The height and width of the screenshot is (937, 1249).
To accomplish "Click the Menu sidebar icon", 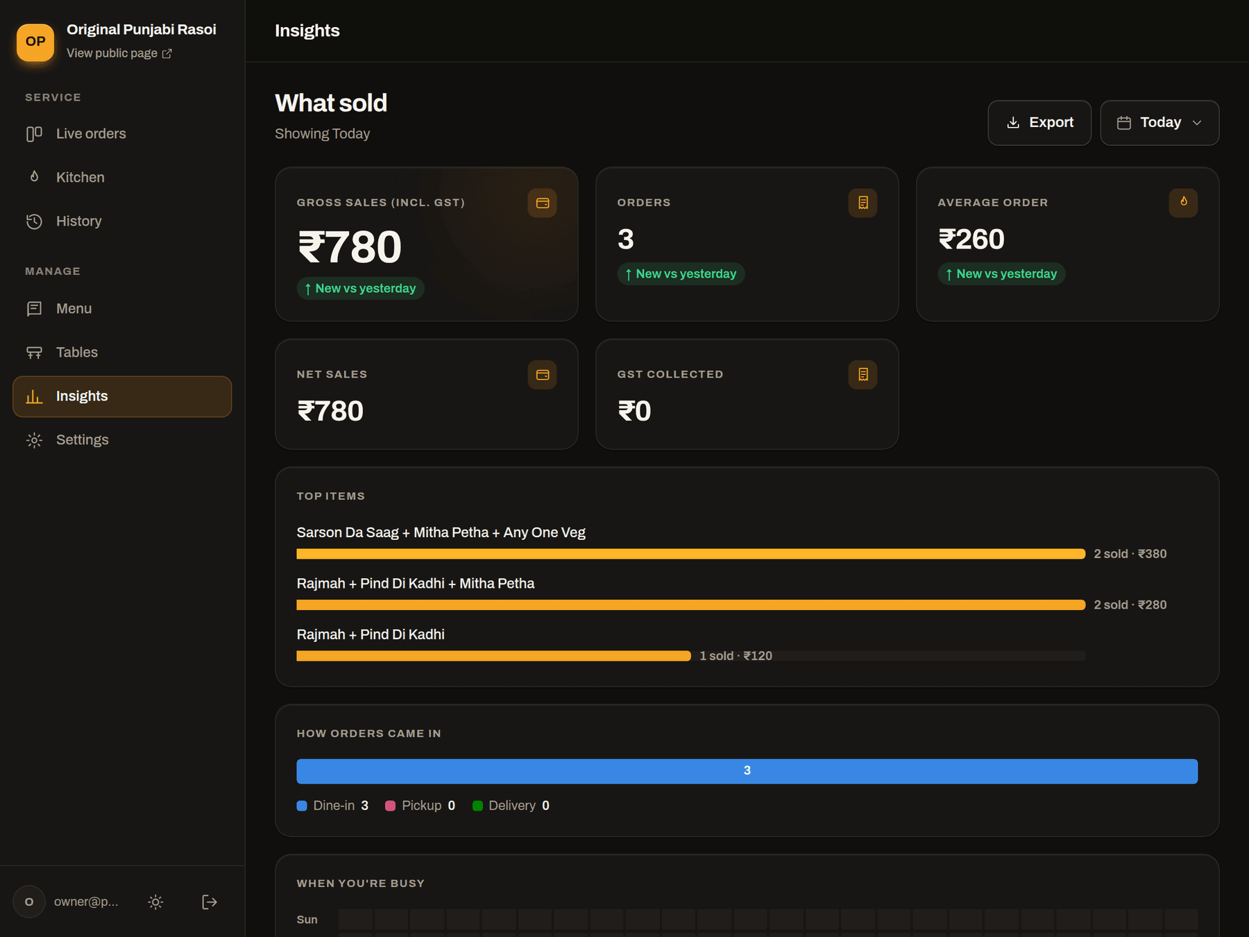I will (34, 309).
